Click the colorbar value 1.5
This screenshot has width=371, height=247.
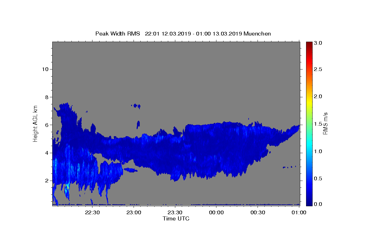318,124
